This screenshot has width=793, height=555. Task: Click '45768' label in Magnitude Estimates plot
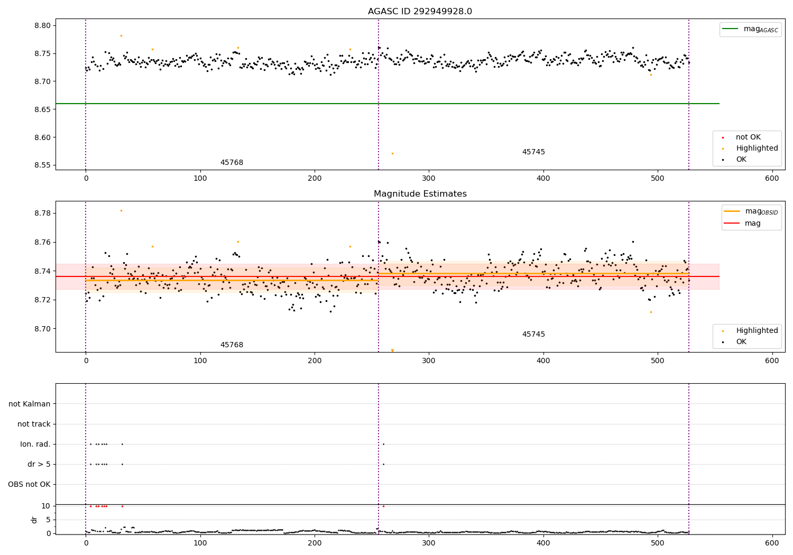[x=232, y=345]
